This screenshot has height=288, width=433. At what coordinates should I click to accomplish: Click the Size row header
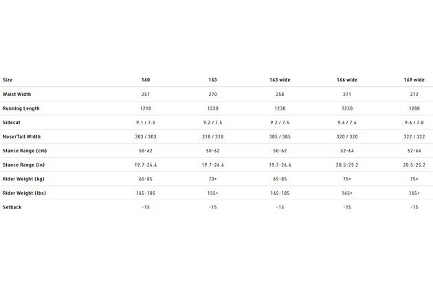click(8, 80)
